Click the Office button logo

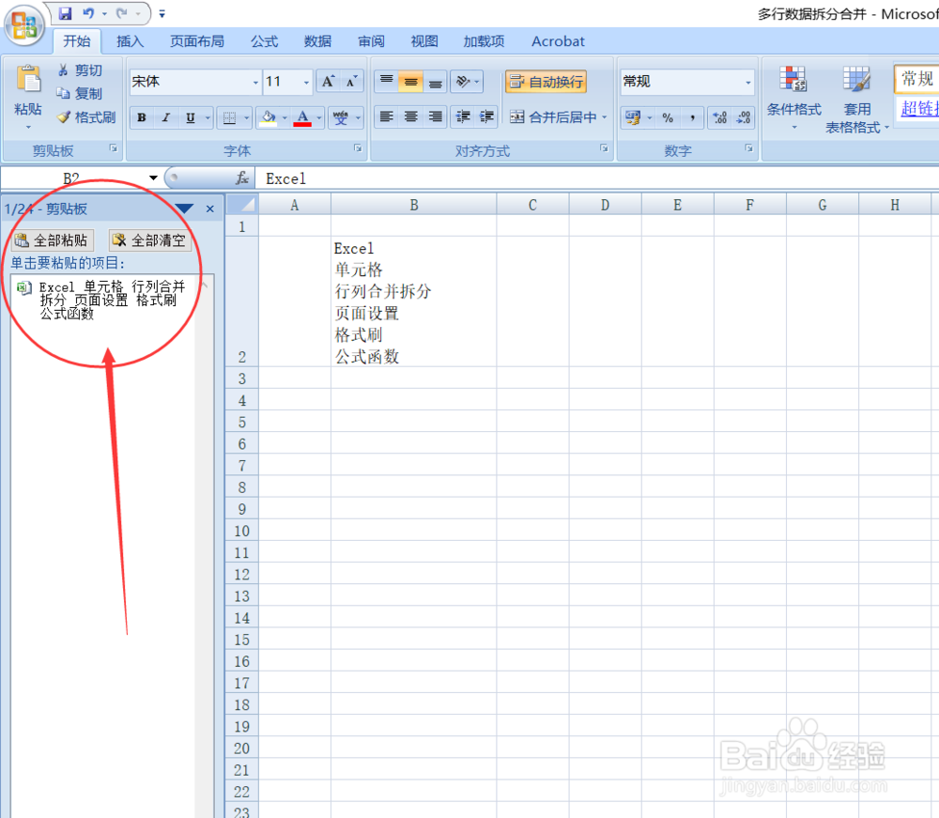coord(24,25)
